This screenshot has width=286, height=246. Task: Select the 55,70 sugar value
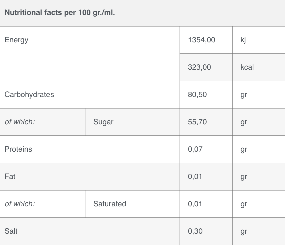197,122
